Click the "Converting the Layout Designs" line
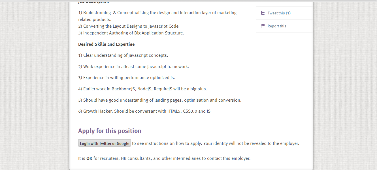 click(128, 26)
